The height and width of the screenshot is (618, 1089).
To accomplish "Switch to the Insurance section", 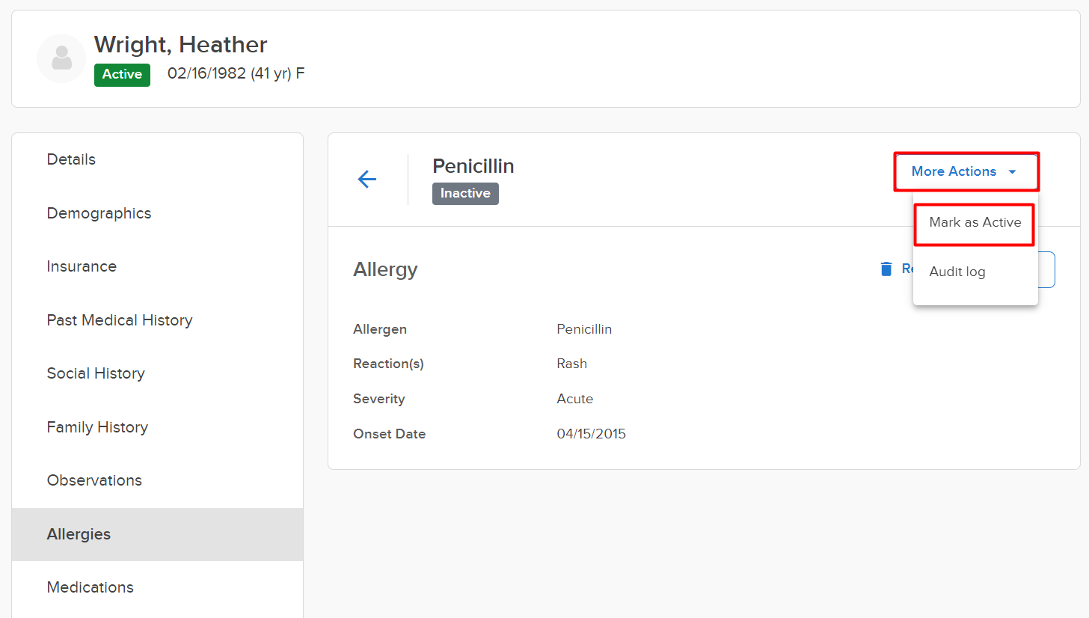I will (x=82, y=266).
